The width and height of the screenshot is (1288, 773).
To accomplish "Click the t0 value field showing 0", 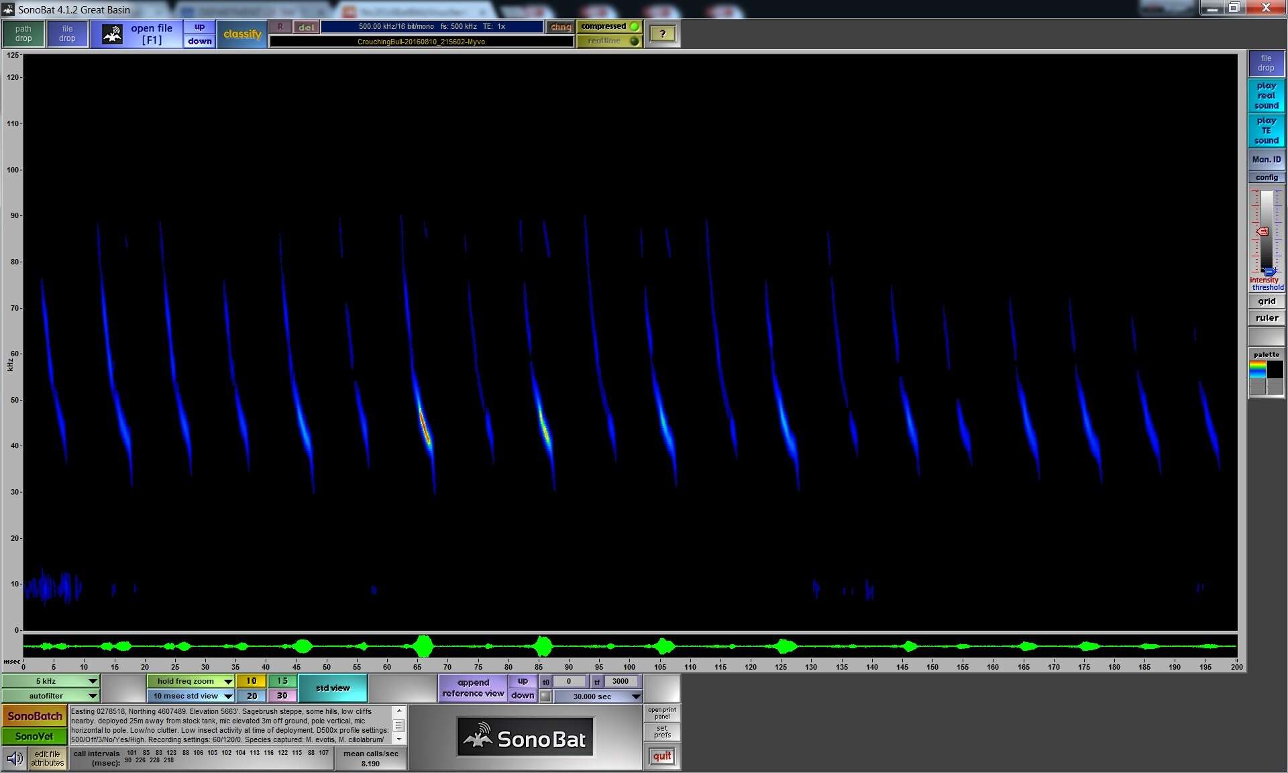I will click(x=569, y=681).
